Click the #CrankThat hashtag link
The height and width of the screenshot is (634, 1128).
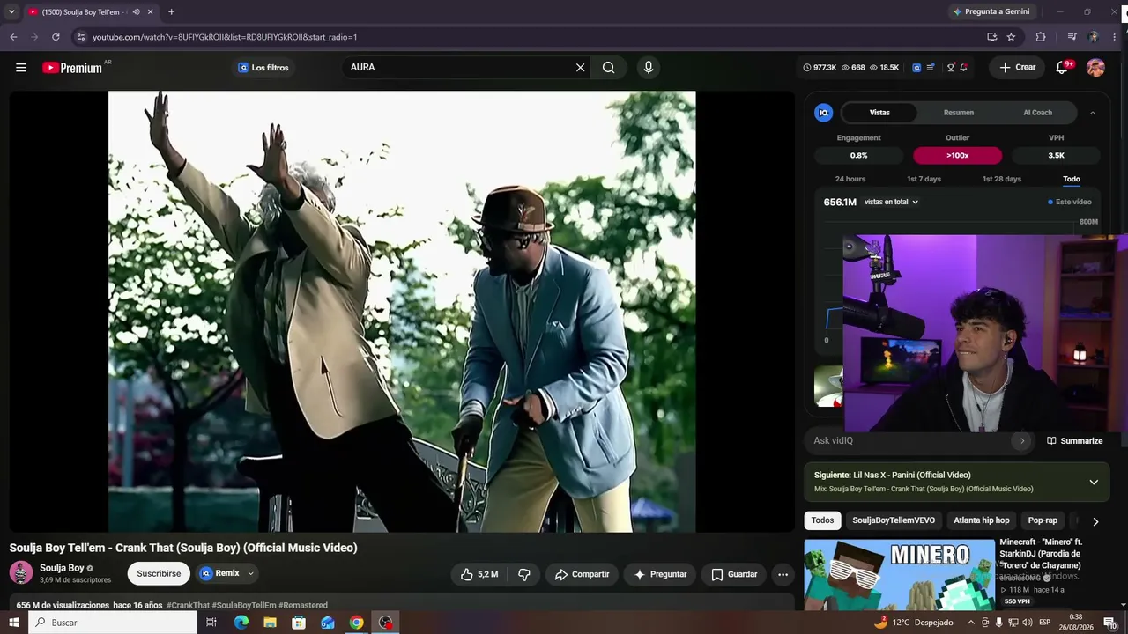pyautogui.click(x=188, y=606)
